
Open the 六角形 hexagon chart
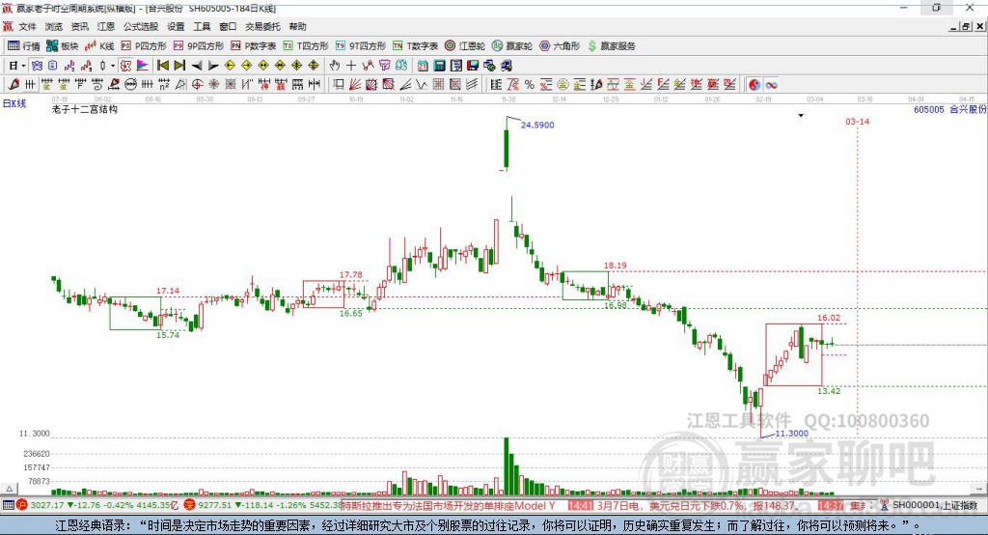click(560, 46)
